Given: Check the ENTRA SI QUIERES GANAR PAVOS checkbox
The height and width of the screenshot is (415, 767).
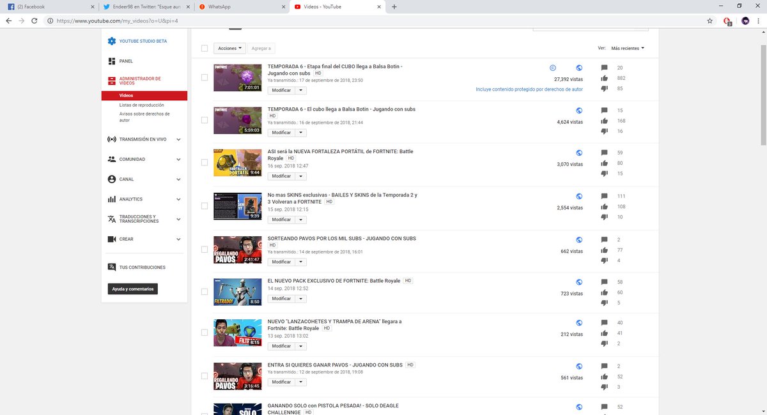Looking at the screenshot, I should point(205,377).
